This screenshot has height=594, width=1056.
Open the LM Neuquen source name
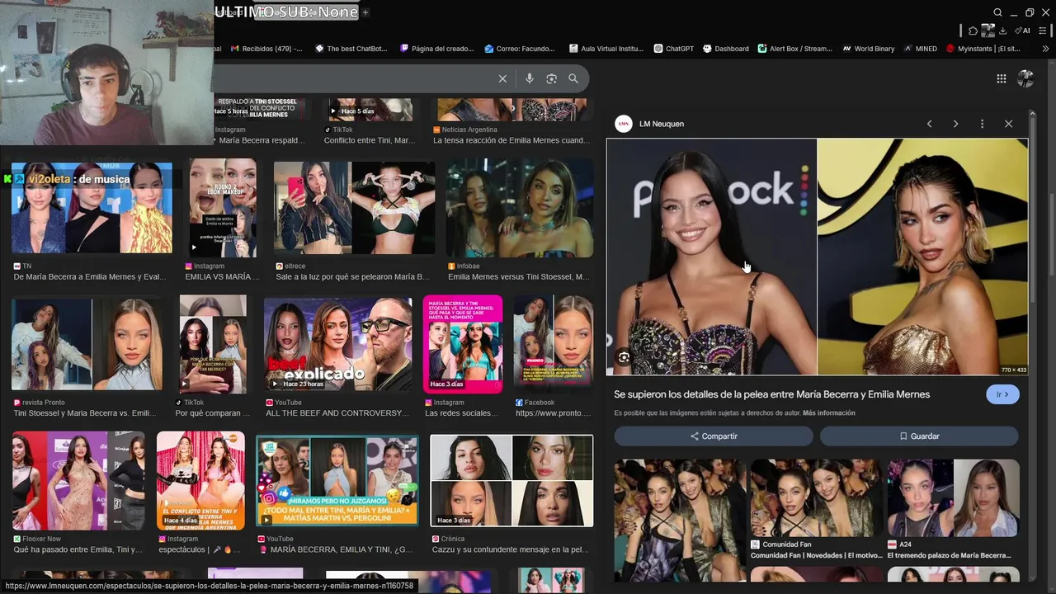[x=662, y=124]
